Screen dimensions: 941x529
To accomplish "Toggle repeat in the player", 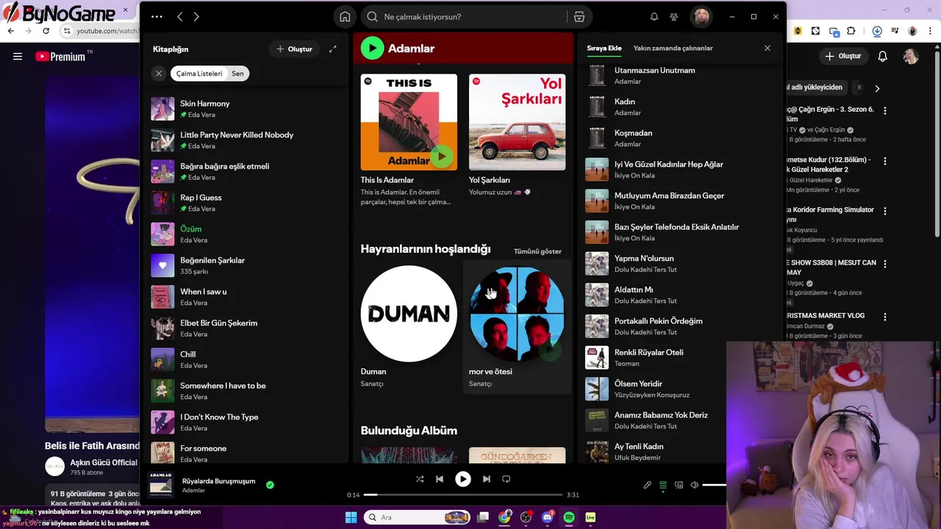I will [506, 479].
